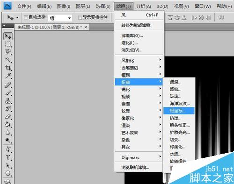Screen dimensions: 234x184
Task: Choose 球面化... filter
Action: tap(179, 147)
